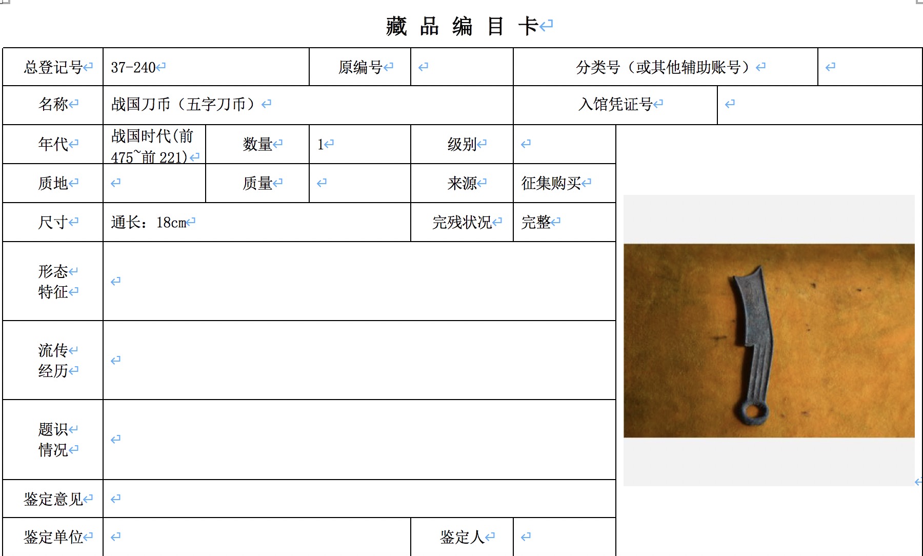Click the 鉴定单位 label cell
923x556 pixels.
(53, 537)
